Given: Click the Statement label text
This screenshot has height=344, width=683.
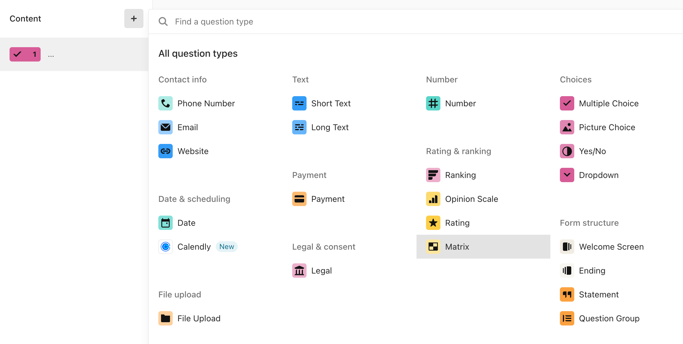Looking at the screenshot, I should tap(599, 294).
